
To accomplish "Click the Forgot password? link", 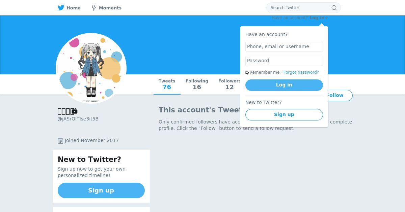I will [x=301, y=72].
